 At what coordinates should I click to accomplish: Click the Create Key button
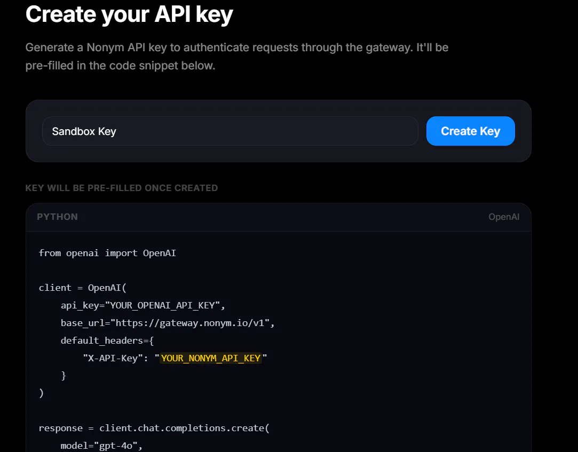(470, 131)
